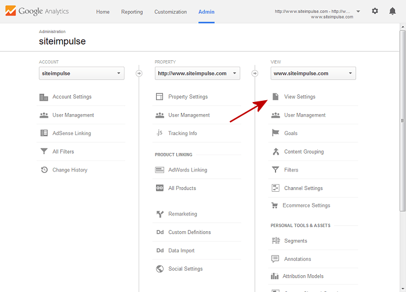Open Account Settings link
Screen dimensions: 406x292
tap(72, 97)
